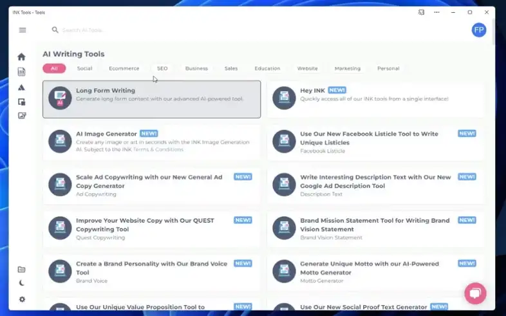Open the FP profile avatar
This screenshot has width=506, height=316.
click(x=479, y=30)
